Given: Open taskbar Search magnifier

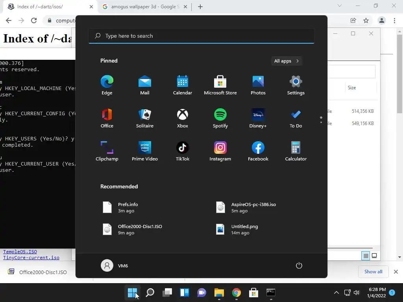Looking at the screenshot, I should coord(150,293).
